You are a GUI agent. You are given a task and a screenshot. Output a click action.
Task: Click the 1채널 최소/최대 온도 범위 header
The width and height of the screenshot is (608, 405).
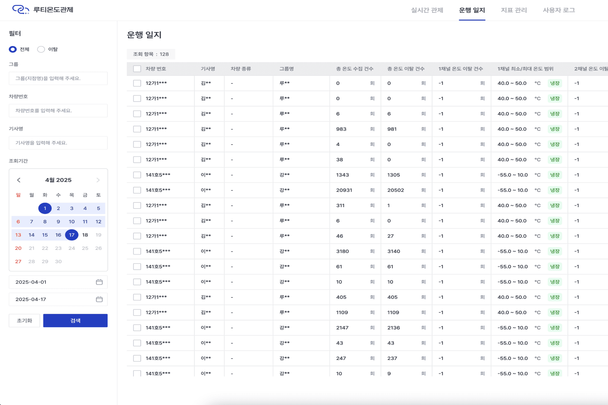(x=526, y=69)
